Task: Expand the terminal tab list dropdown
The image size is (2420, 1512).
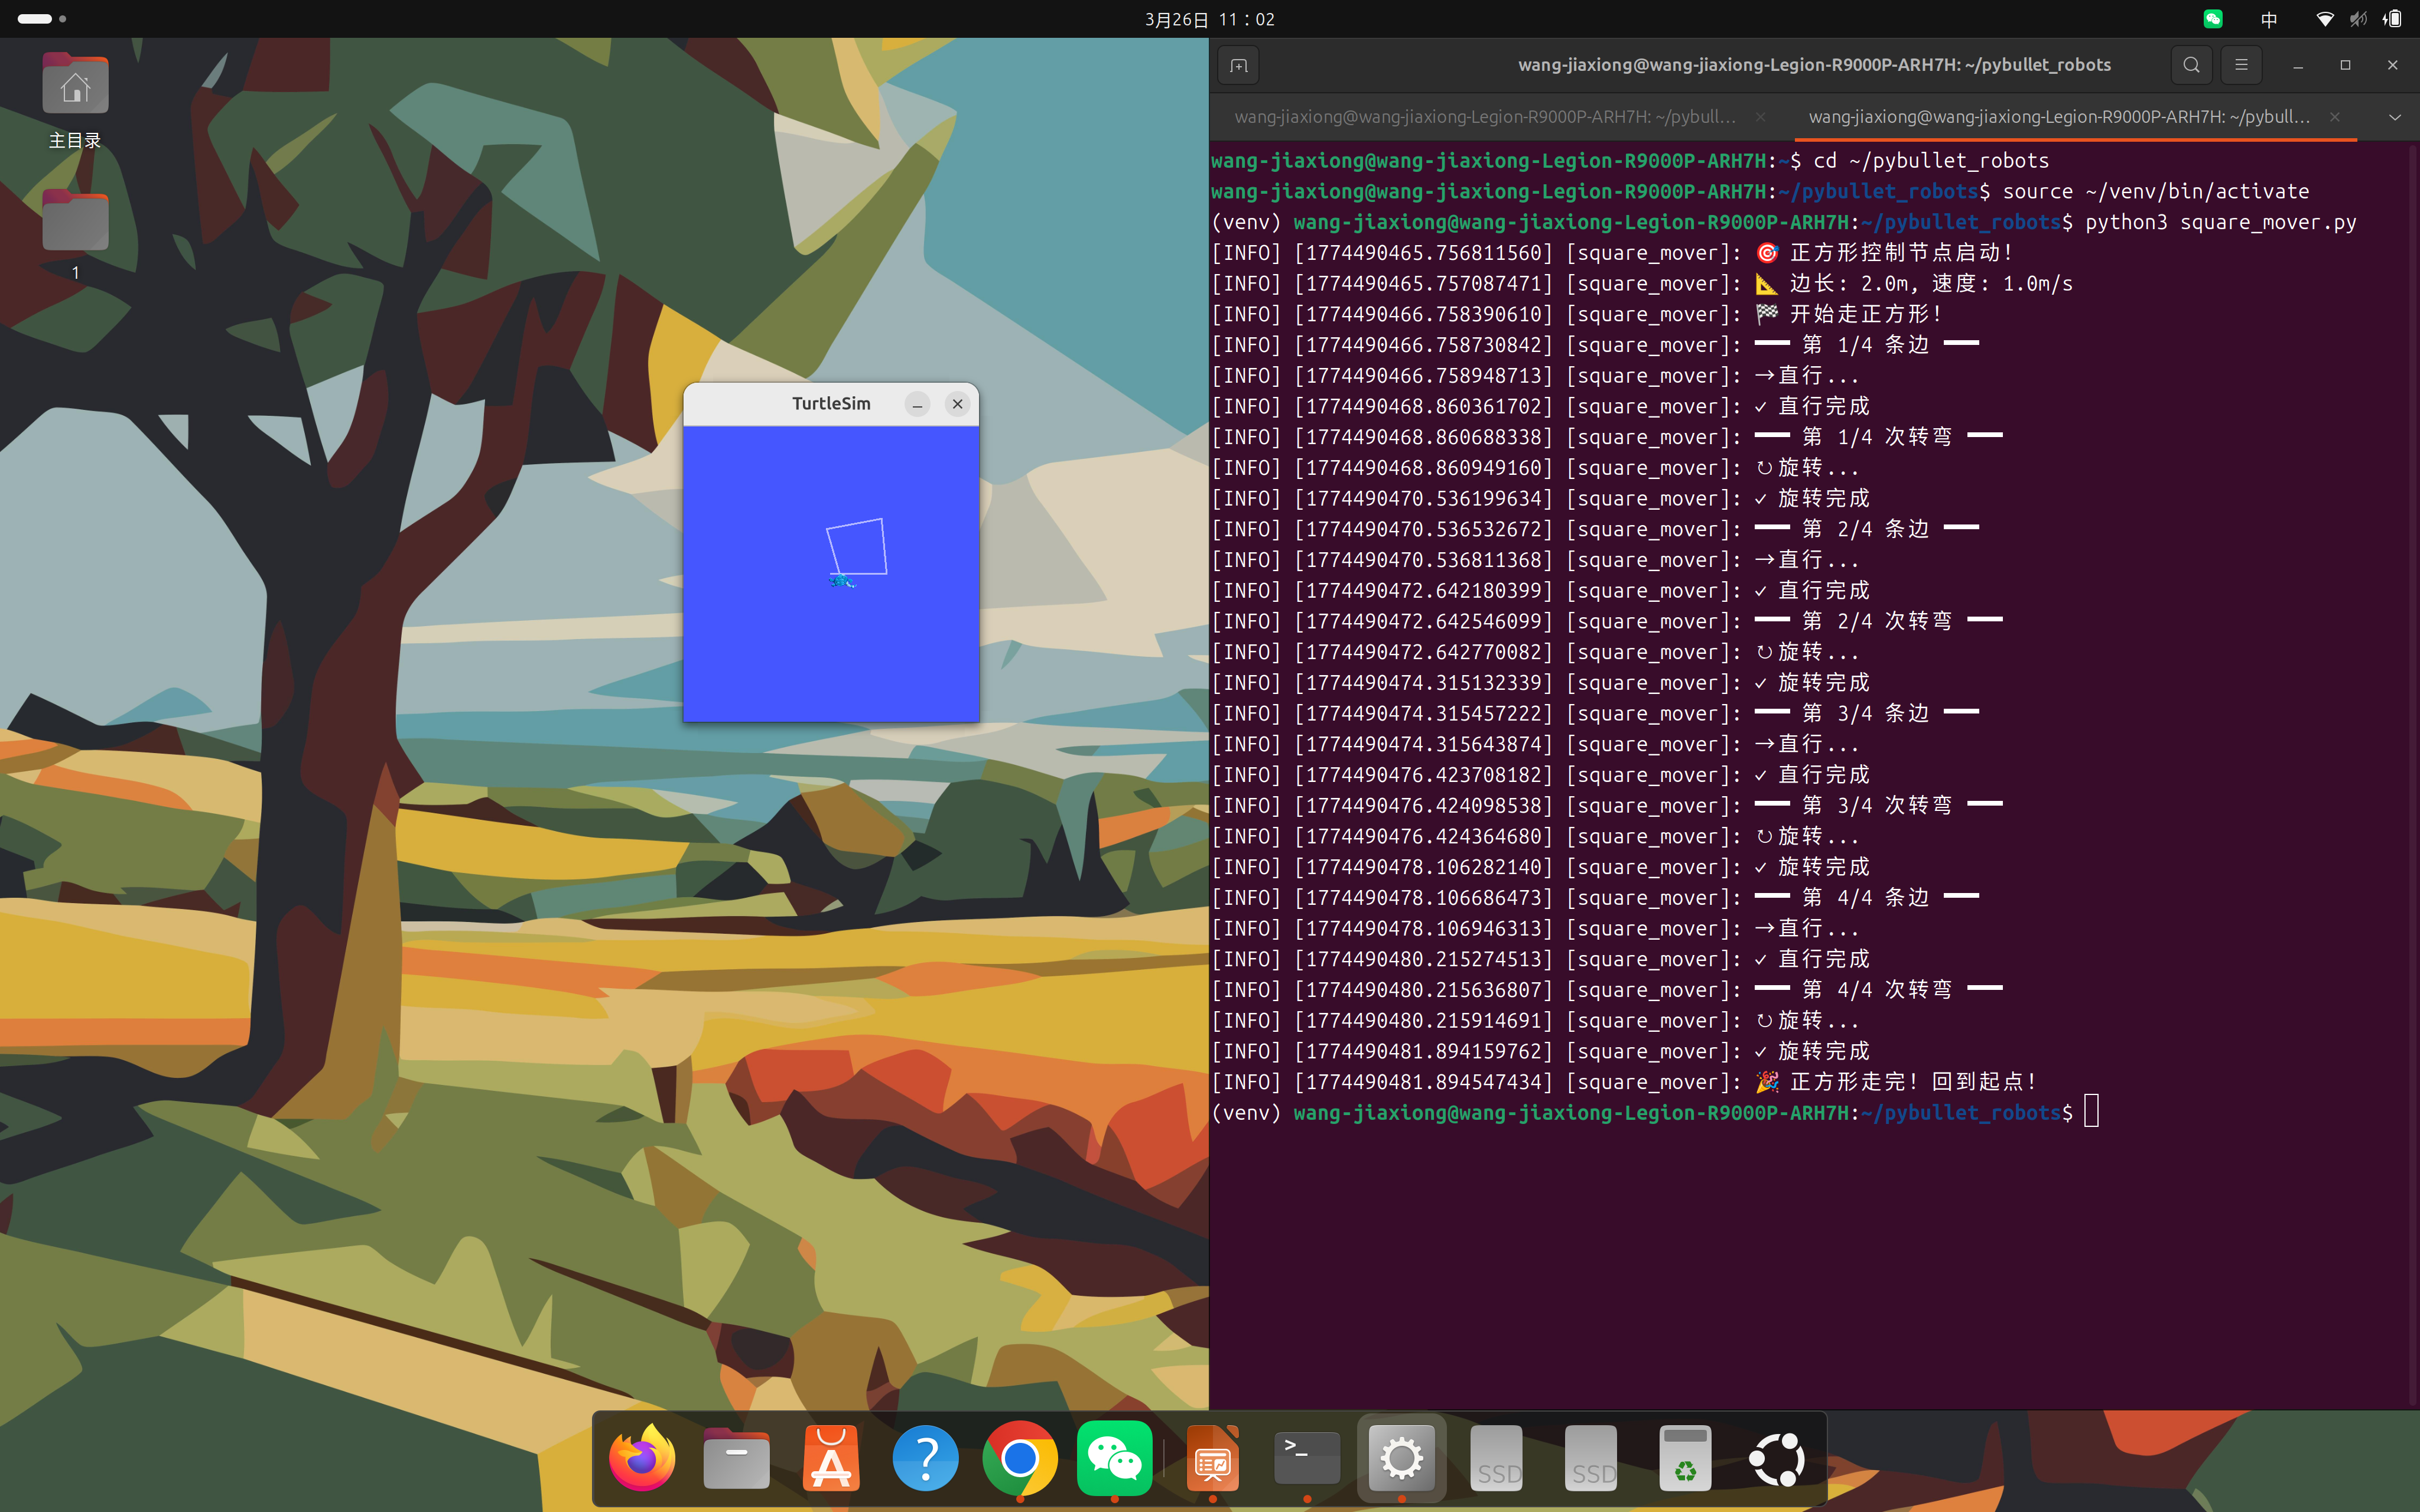Action: pyautogui.click(x=2395, y=118)
